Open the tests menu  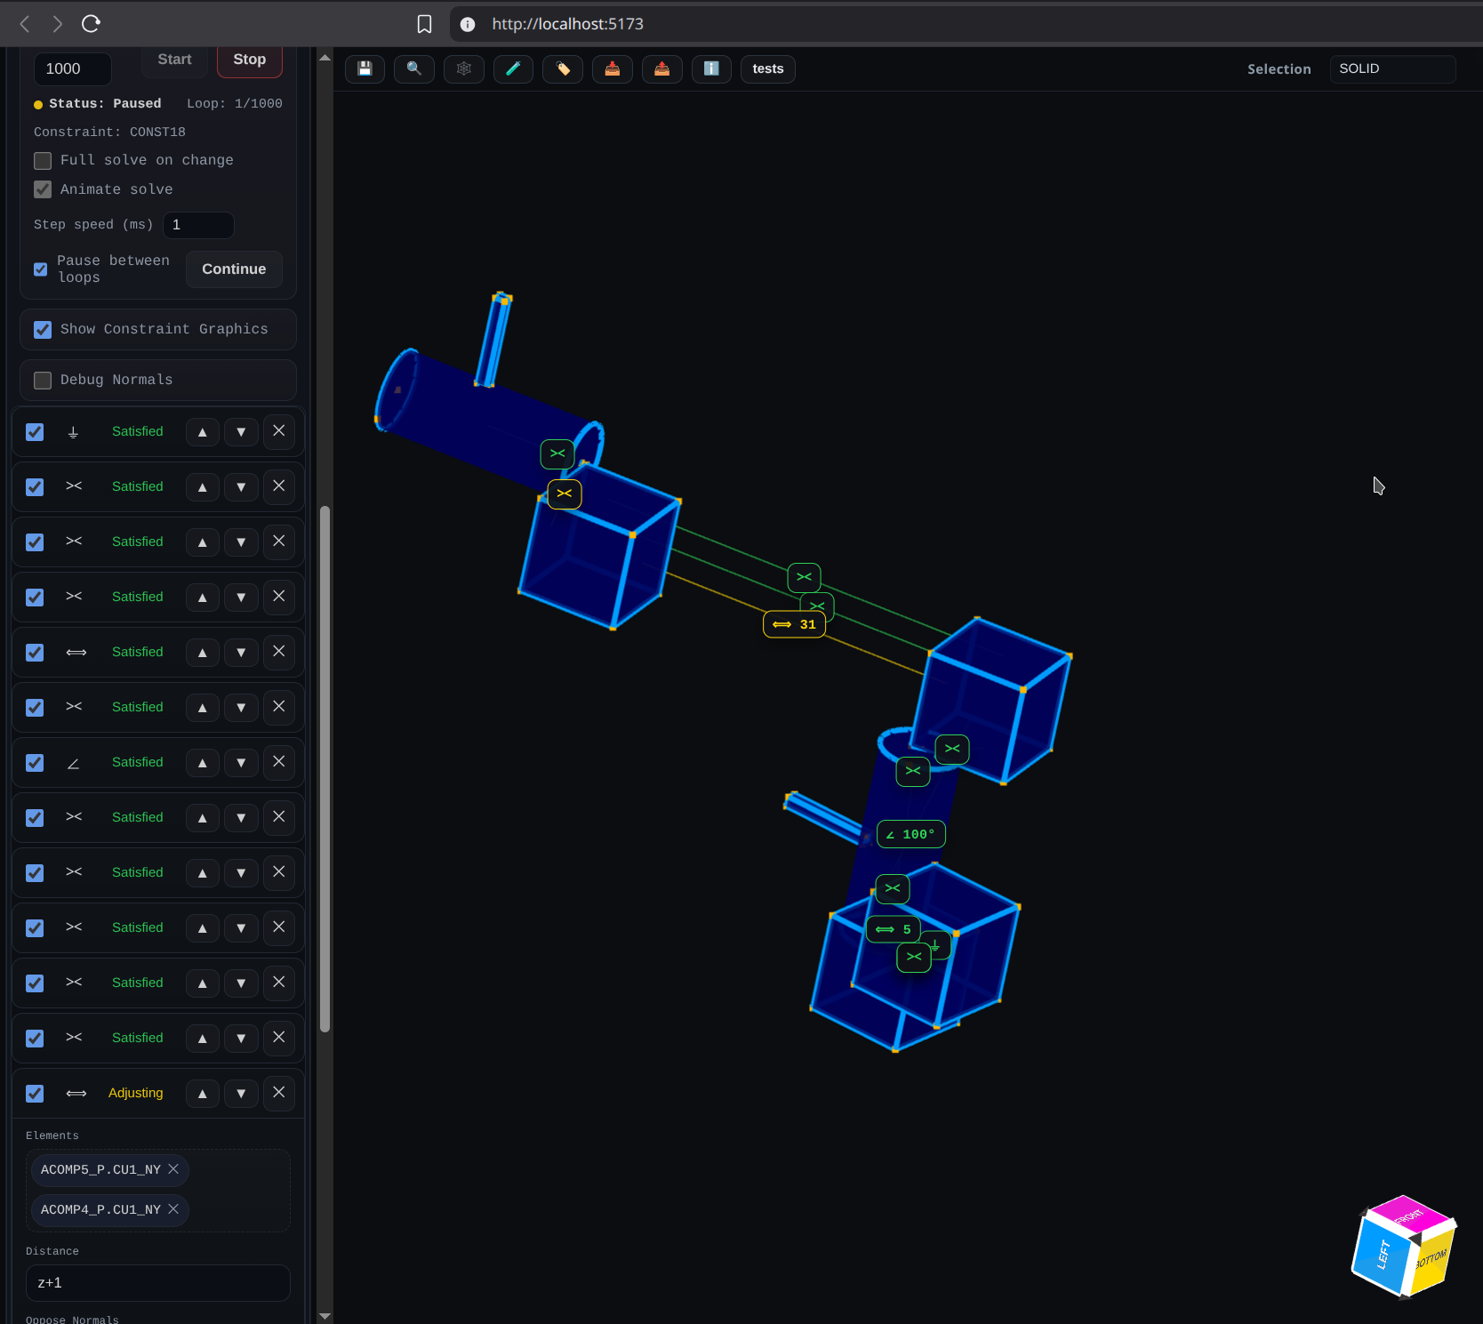tap(767, 69)
